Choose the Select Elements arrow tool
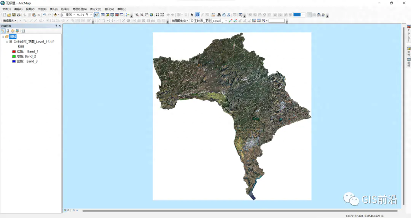 pos(192,15)
